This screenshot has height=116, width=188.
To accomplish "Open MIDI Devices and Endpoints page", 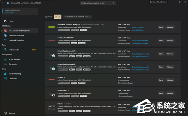I will click(x=20, y=31).
